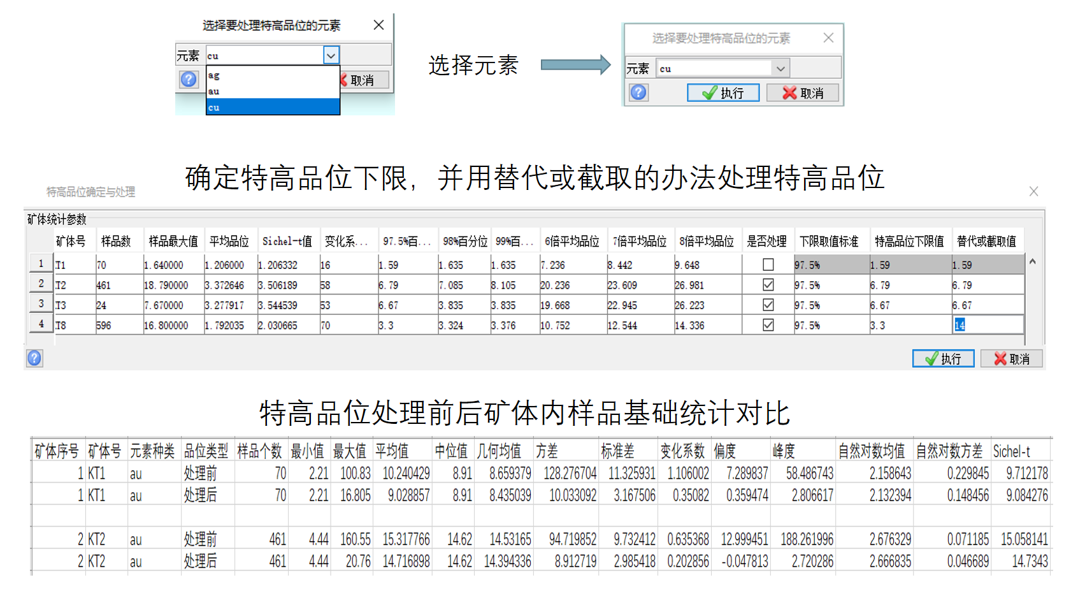
Task: Choose highlighted 'cu' option in dropdown list
Action: [272, 107]
